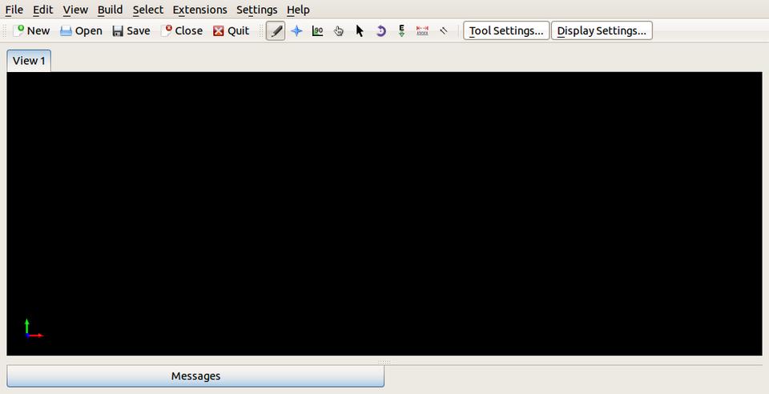Open Tool Settings panel
This screenshot has width=769, height=394.
tap(506, 31)
